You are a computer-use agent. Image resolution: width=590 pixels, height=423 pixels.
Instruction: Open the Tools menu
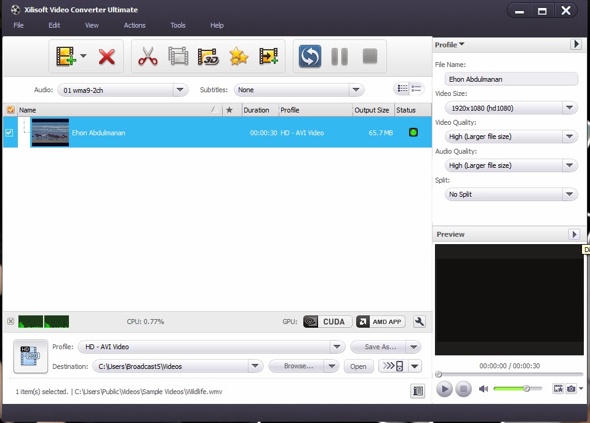tap(177, 25)
